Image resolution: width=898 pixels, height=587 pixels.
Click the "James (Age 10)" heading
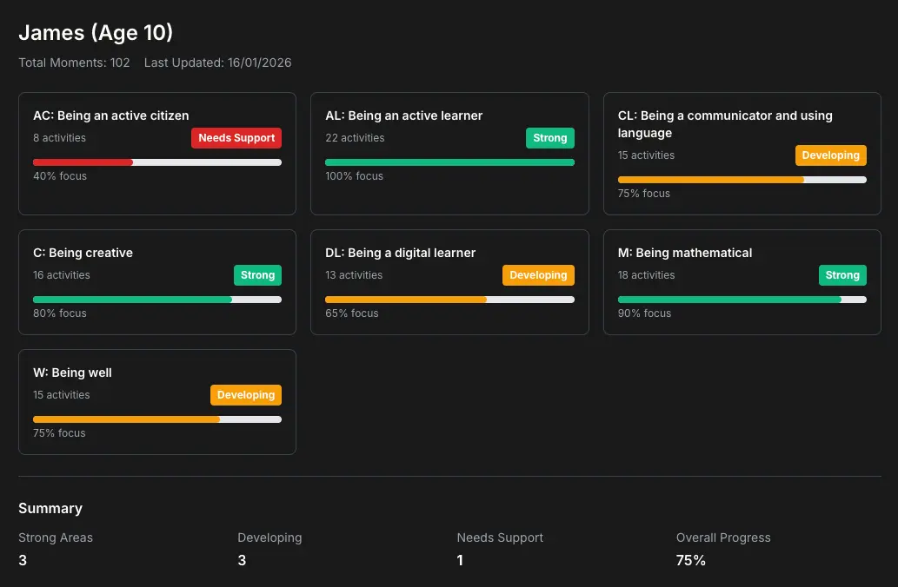tap(96, 32)
